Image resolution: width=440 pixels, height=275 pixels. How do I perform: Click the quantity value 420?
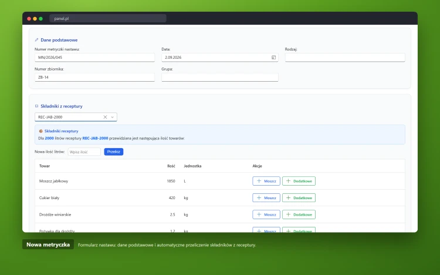[x=172, y=198]
